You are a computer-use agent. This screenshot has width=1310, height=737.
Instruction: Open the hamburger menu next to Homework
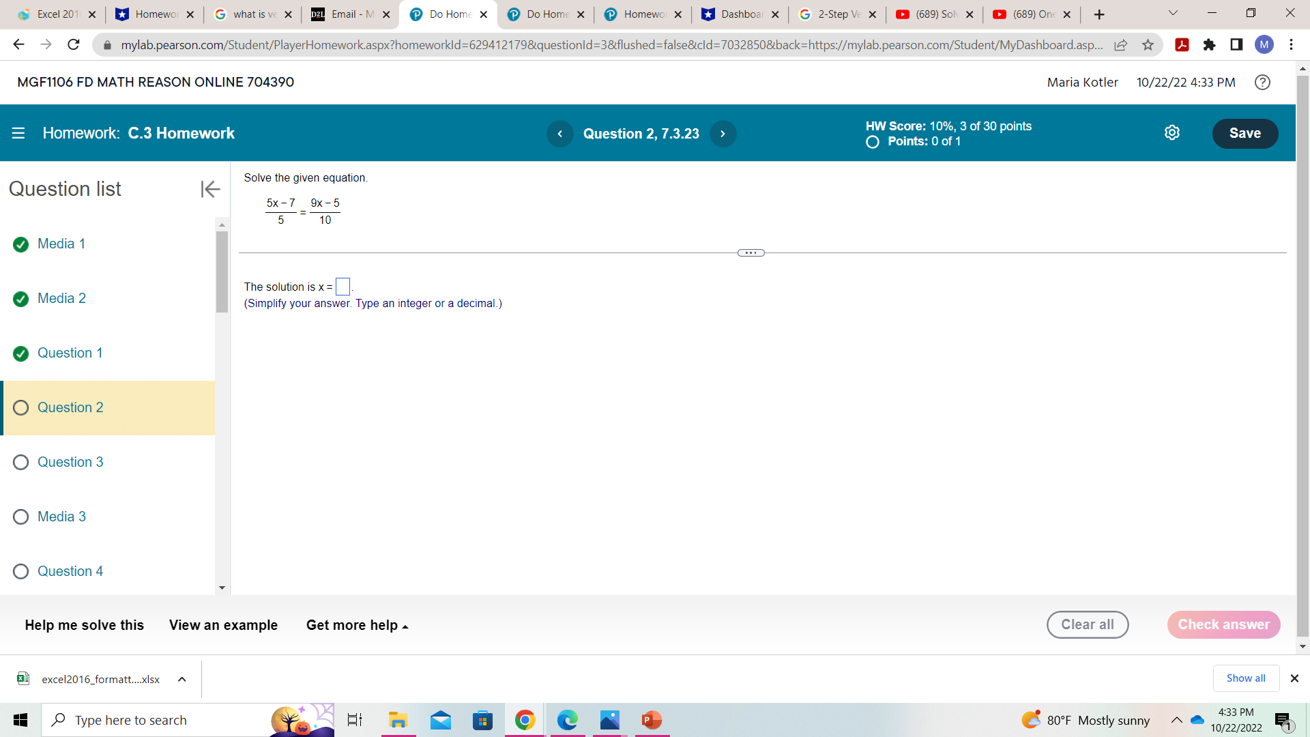tap(18, 133)
